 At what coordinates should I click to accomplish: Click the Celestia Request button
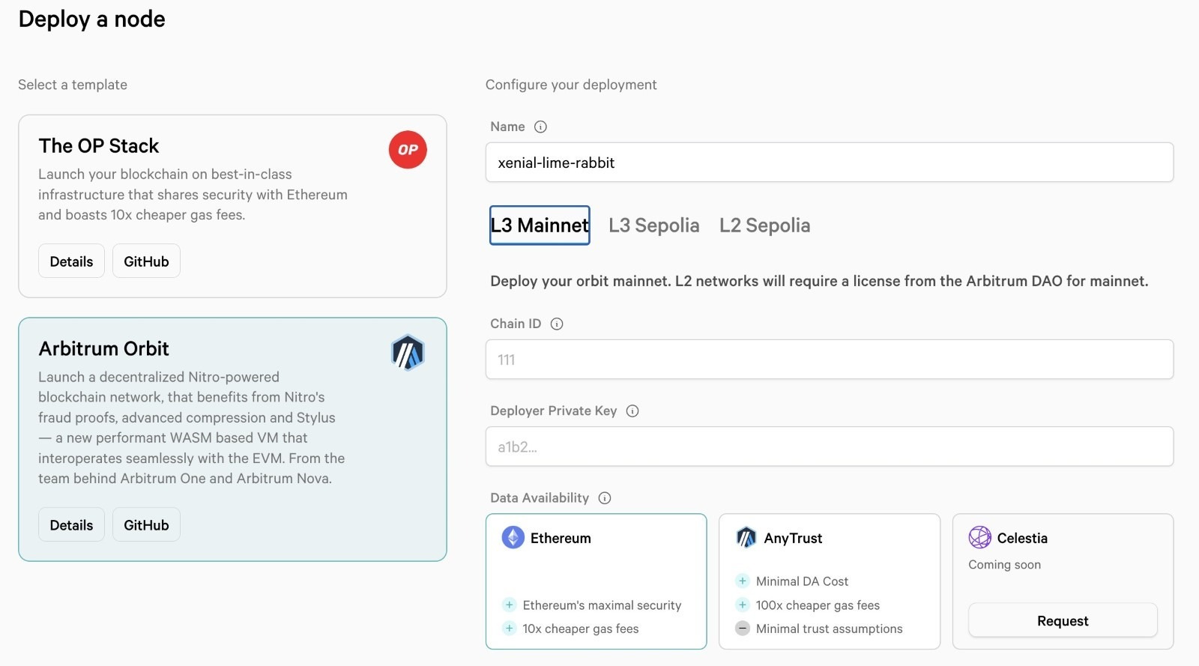1063,621
